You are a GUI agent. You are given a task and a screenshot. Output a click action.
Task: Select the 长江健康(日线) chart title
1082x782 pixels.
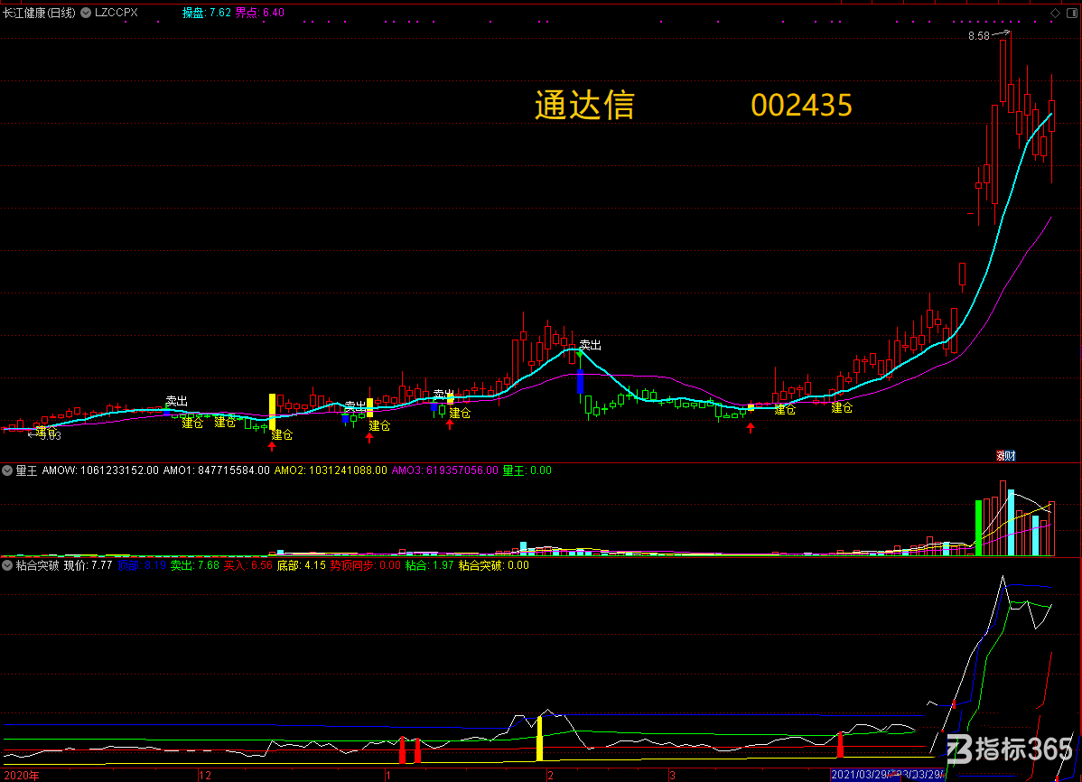coord(39,13)
